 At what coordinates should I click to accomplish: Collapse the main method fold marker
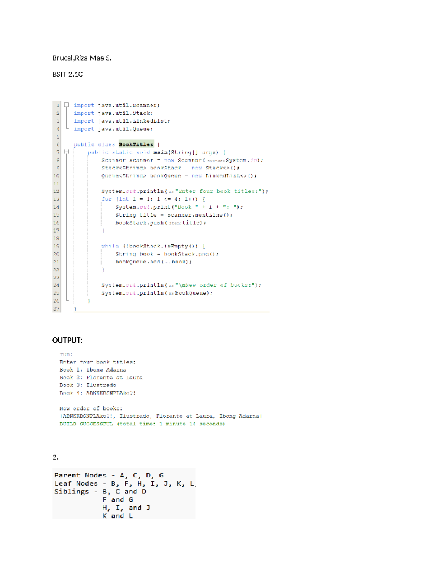click(x=67, y=152)
